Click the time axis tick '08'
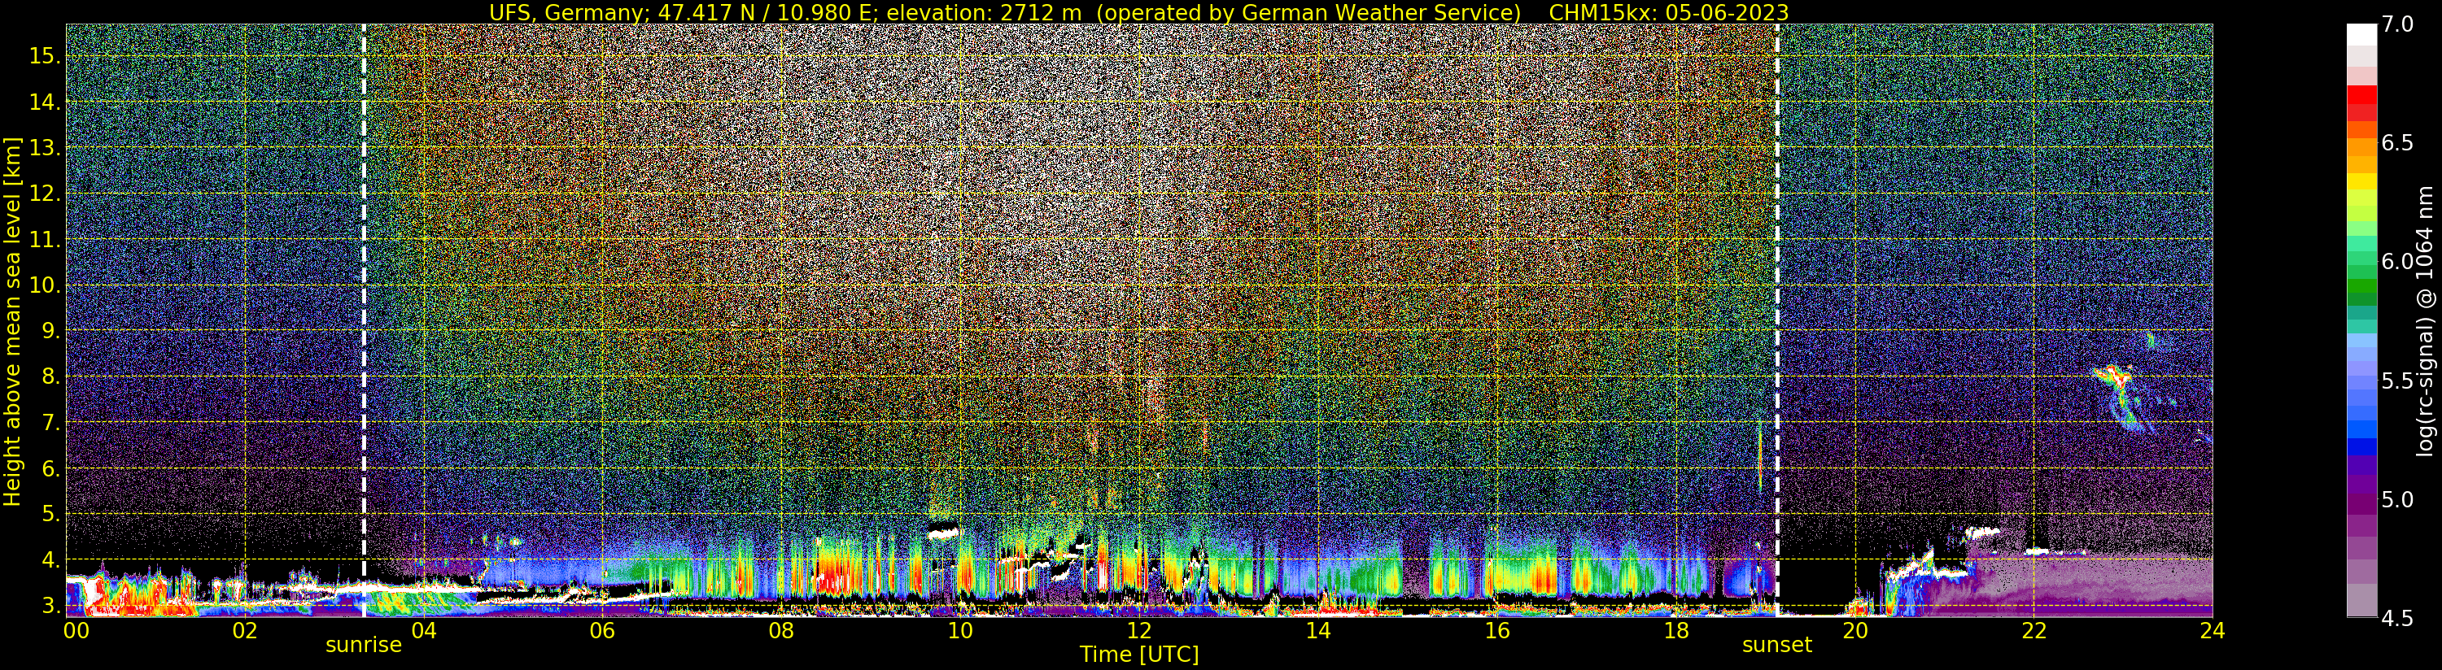This screenshot has width=2442, height=670. pyautogui.click(x=781, y=629)
